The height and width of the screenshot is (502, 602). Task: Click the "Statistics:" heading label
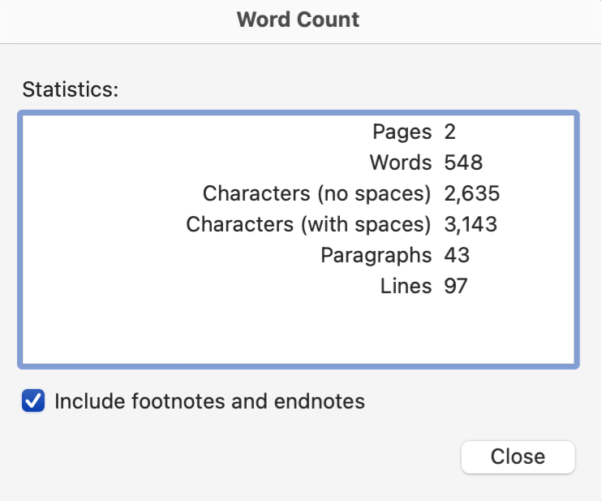71,89
